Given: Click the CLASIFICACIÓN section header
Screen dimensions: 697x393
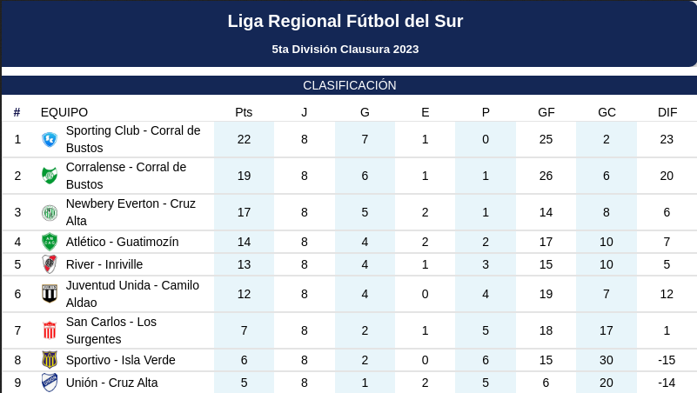Looking at the screenshot, I should (350, 85).
